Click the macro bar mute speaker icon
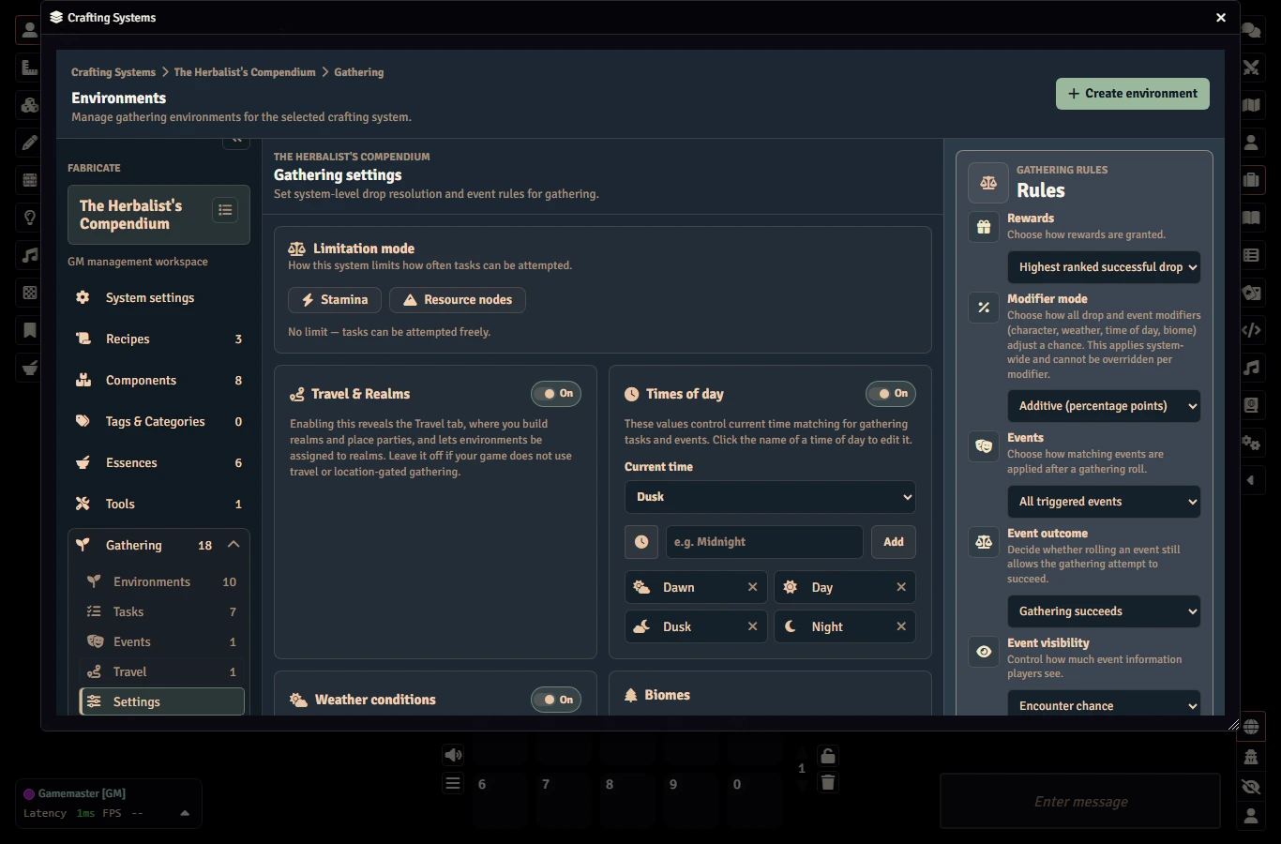Viewport: 1281px width, 844px height. click(x=453, y=755)
